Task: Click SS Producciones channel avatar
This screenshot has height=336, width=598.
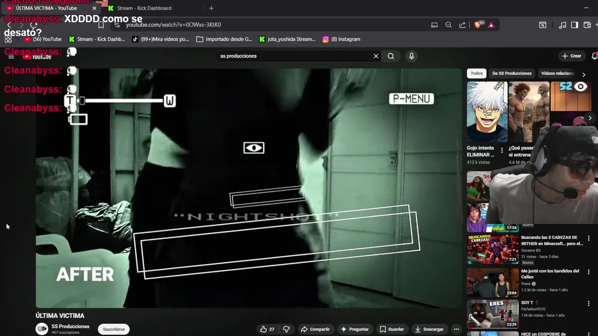Action: 42,329
